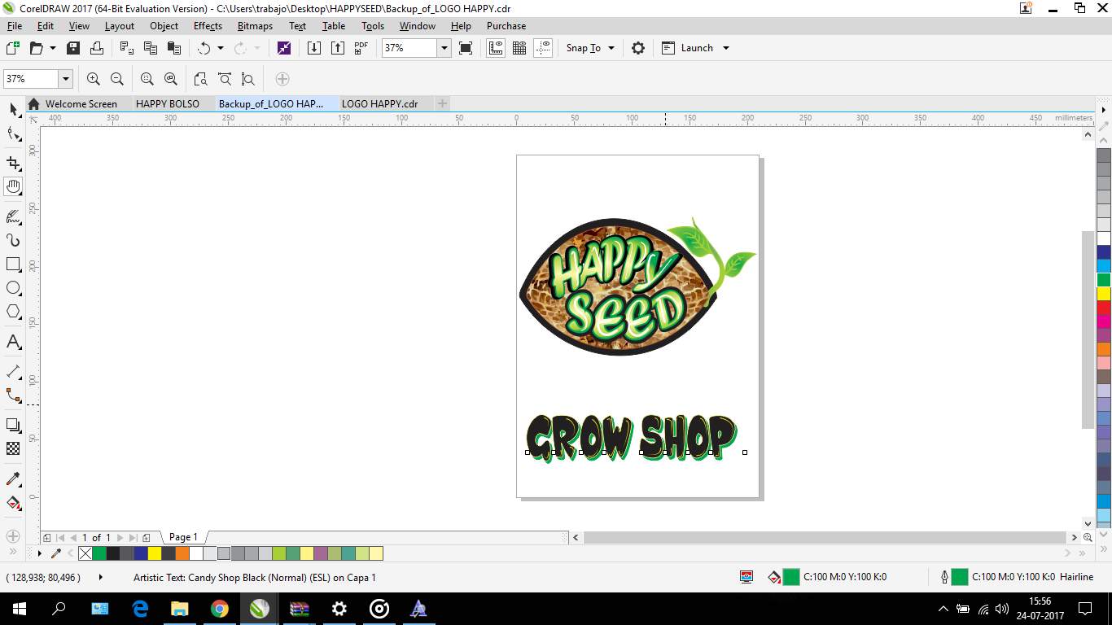Open Chrome from the taskbar
The width and height of the screenshot is (1112, 625).
[x=220, y=609]
